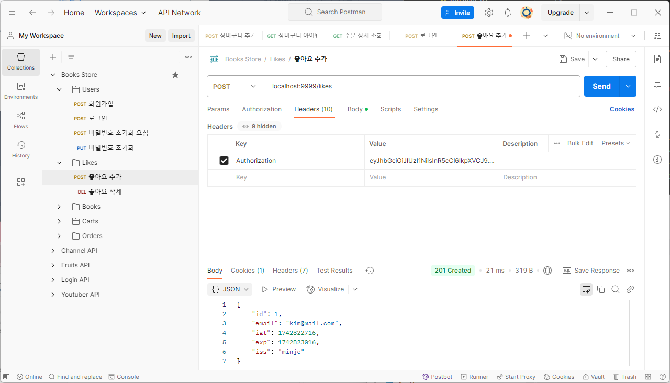The height and width of the screenshot is (383, 670).
Task: Toggle the wrap lines icon in response
Action: [586, 289]
